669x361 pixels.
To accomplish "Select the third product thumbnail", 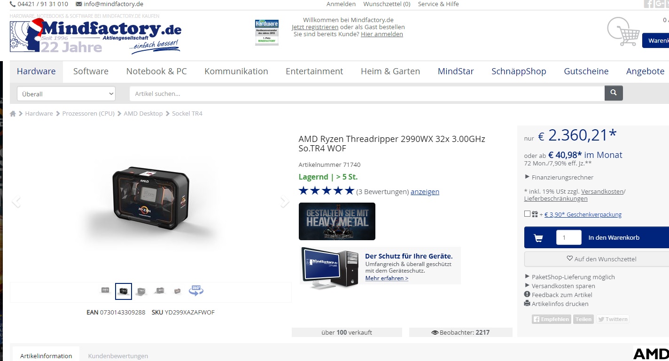I will tap(141, 291).
